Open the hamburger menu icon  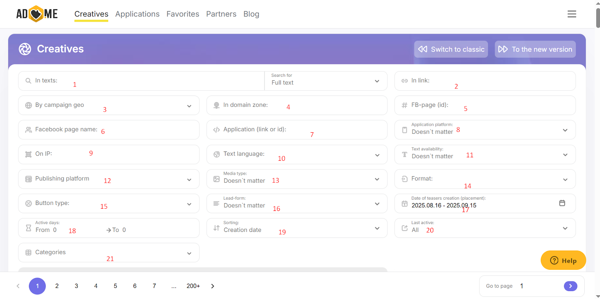(571, 14)
